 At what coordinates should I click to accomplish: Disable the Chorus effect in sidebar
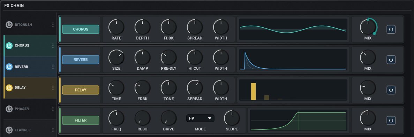(9, 46)
